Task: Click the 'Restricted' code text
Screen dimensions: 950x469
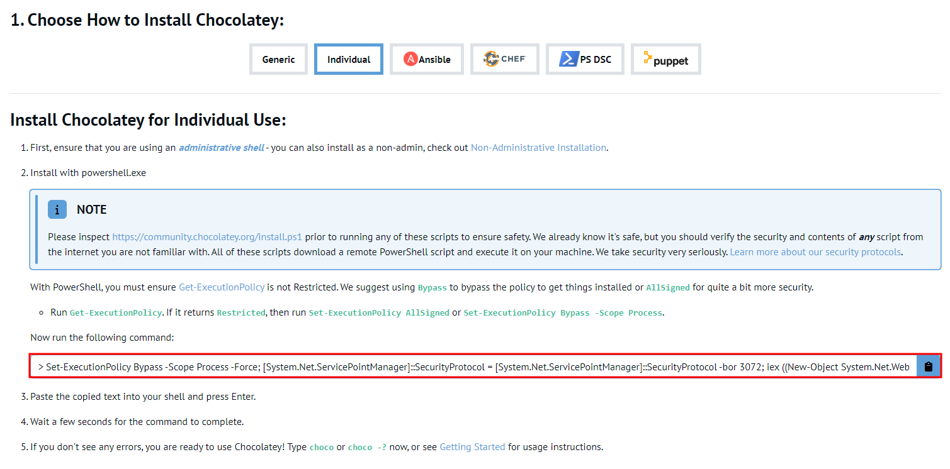Action: click(x=241, y=312)
